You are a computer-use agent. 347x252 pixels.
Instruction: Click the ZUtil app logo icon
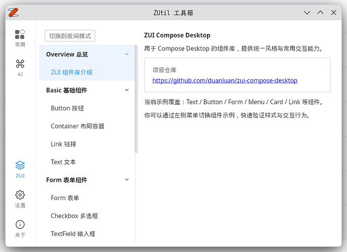(x=13, y=13)
